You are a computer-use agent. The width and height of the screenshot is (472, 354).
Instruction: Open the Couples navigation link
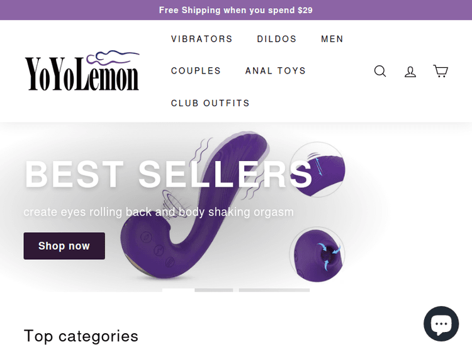coord(196,71)
